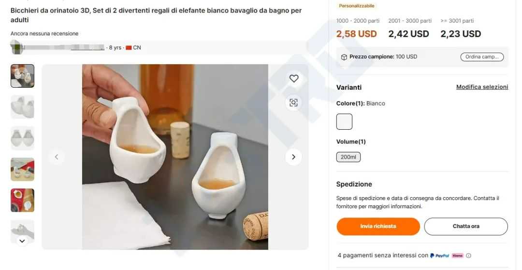Click the info icon beside Klarna
This screenshot has width=522, height=270.
[468, 256]
